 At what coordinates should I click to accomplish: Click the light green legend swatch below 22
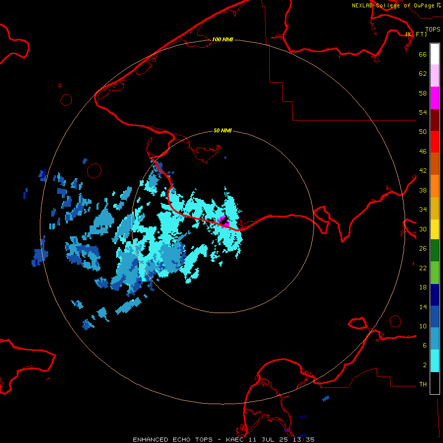pyautogui.click(x=435, y=272)
